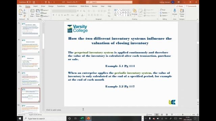Click the zoom slider in status bar
216x121 pixels.
coord(183,115)
